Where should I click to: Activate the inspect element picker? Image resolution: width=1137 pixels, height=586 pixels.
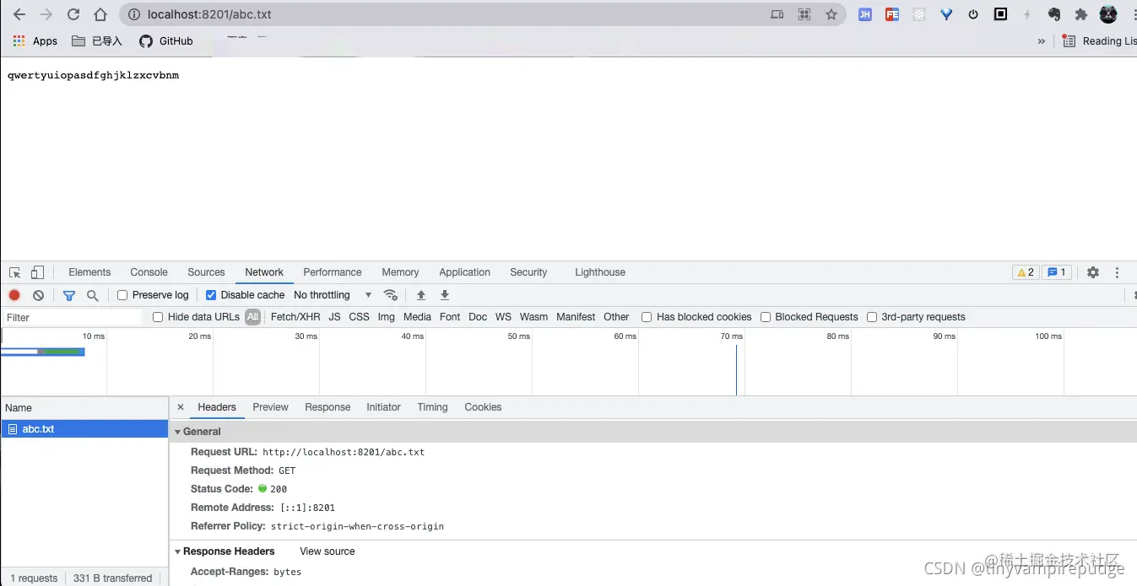pos(15,272)
